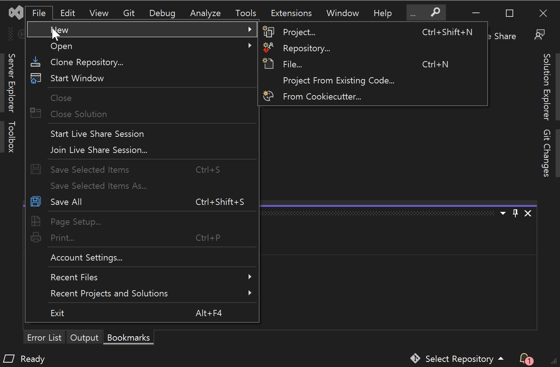Pin the Bookmarks panel with pushpin icon

point(515,213)
